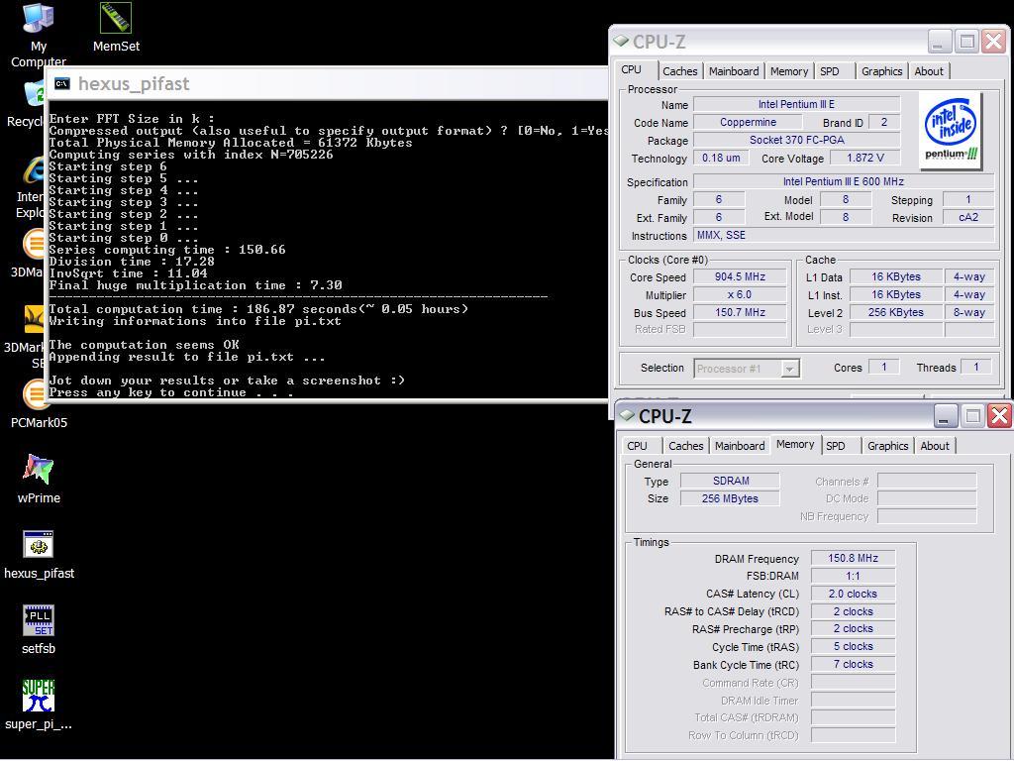
Task: Click the Bus Speed value '150.7 MHz'
Action: coord(740,312)
